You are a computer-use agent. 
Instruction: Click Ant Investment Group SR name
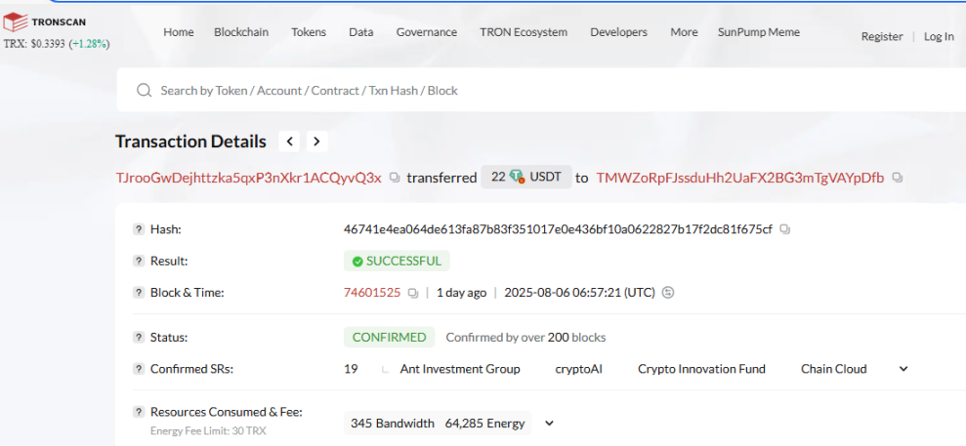(x=460, y=369)
